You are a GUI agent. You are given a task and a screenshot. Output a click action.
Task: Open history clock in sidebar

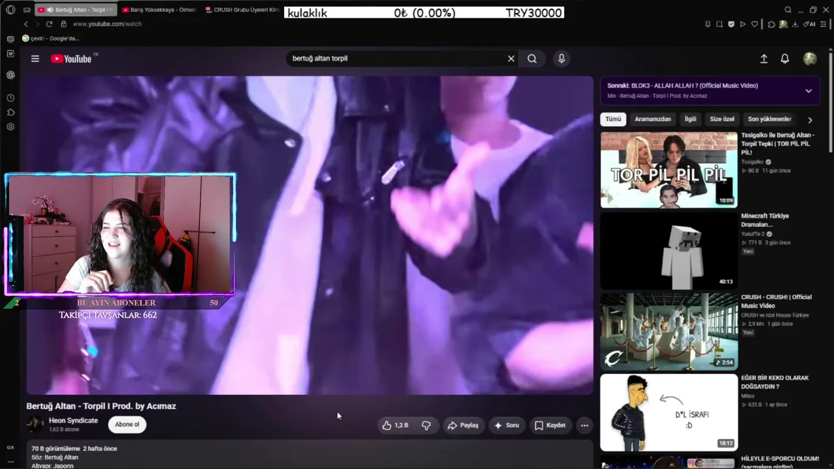(10, 98)
